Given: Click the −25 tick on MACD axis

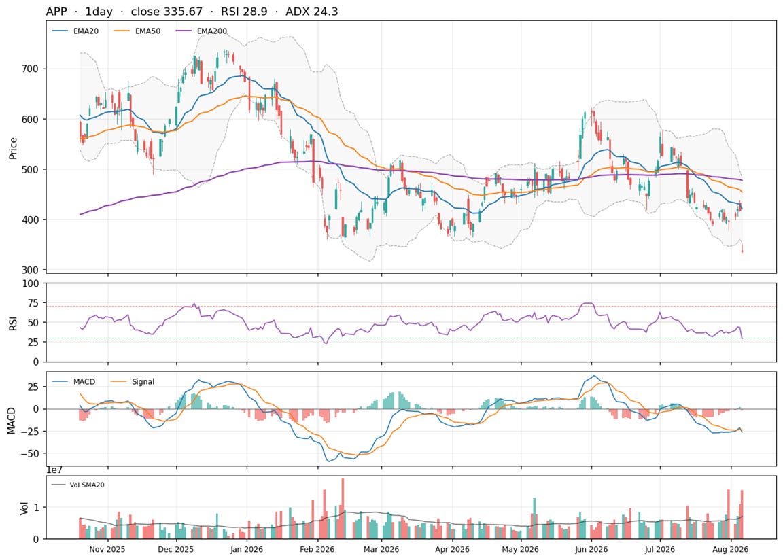Looking at the screenshot, I should pyautogui.click(x=31, y=432).
